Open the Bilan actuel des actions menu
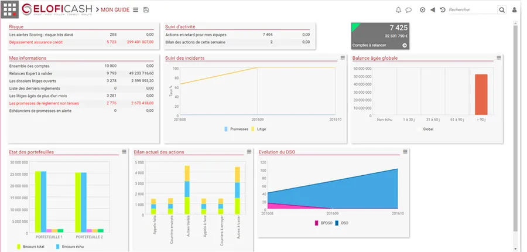The image size is (527, 252). click(249, 152)
